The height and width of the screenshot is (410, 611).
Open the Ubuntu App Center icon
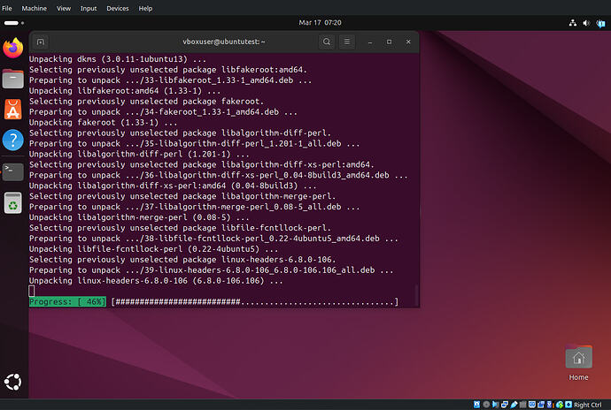point(12,109)
